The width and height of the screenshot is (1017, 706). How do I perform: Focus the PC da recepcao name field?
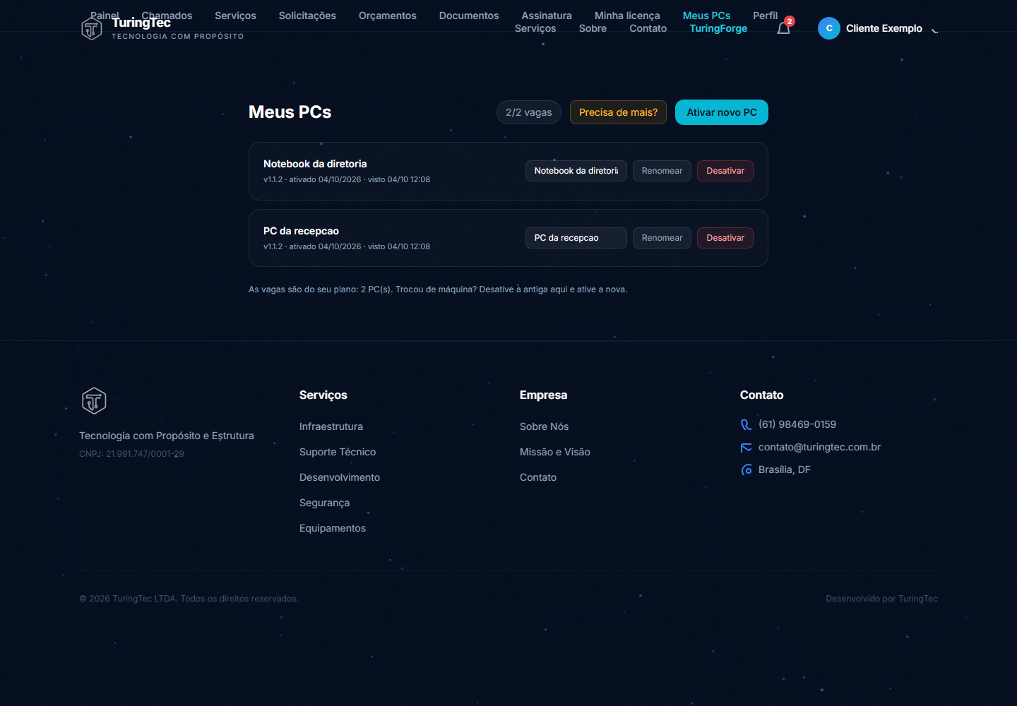(576, 238)
